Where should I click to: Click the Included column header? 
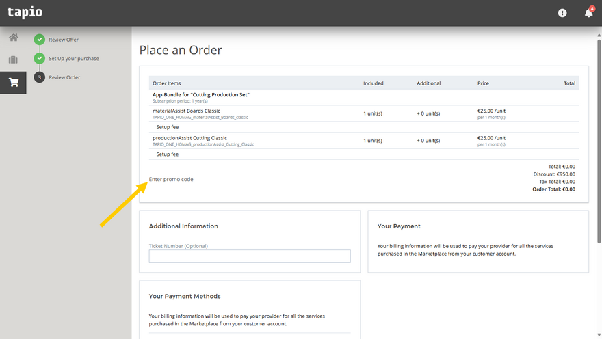pyautogui.click(x=374, y=83)
